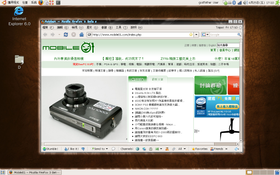The image size is (280, 175).
Task: Launch Firefox from the top panel
Action: tap(41, 3)
